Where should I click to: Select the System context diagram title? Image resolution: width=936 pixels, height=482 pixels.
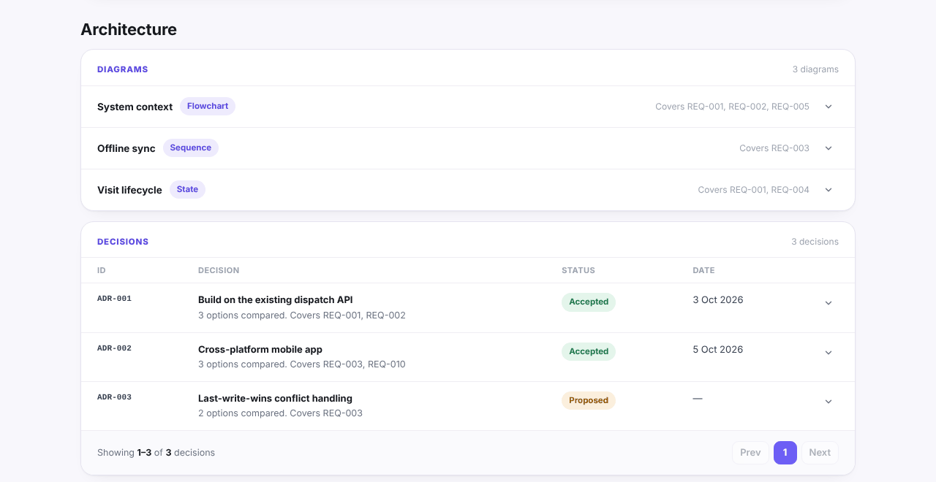pyautogui.click(x=135, y=107)
